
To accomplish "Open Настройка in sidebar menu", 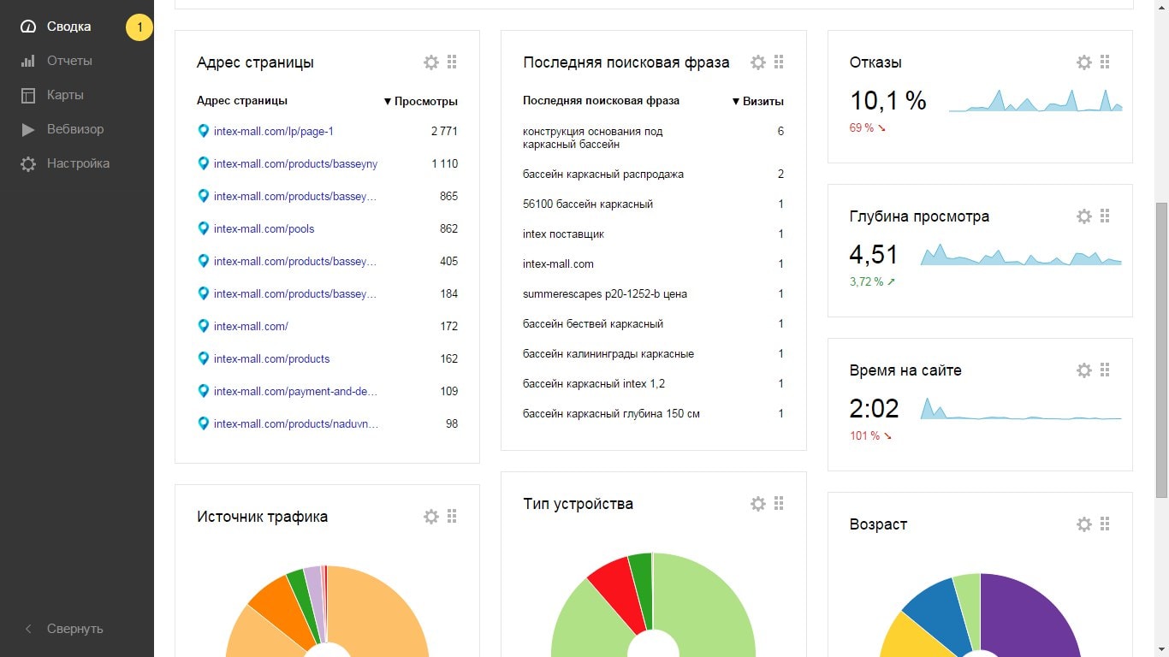I will click(x=78, y=163).
